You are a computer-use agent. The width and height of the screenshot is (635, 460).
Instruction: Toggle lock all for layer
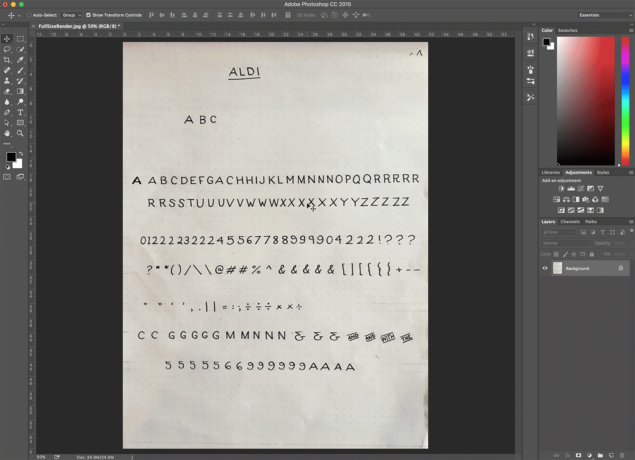coord(592,254)
